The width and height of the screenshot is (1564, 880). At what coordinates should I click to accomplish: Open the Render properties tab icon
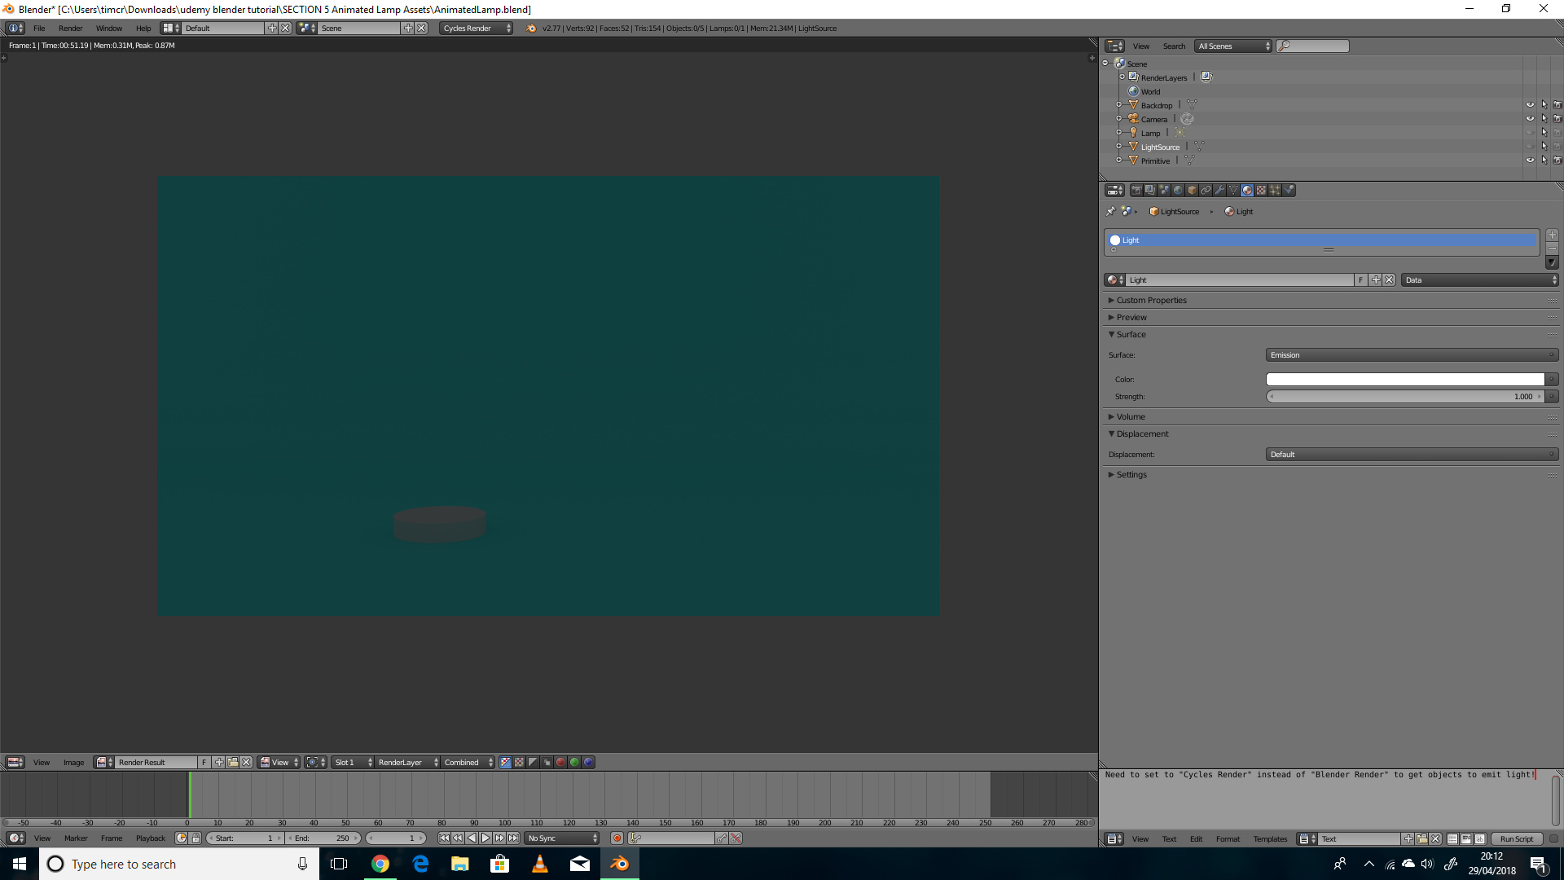(x=1136, y=190)
